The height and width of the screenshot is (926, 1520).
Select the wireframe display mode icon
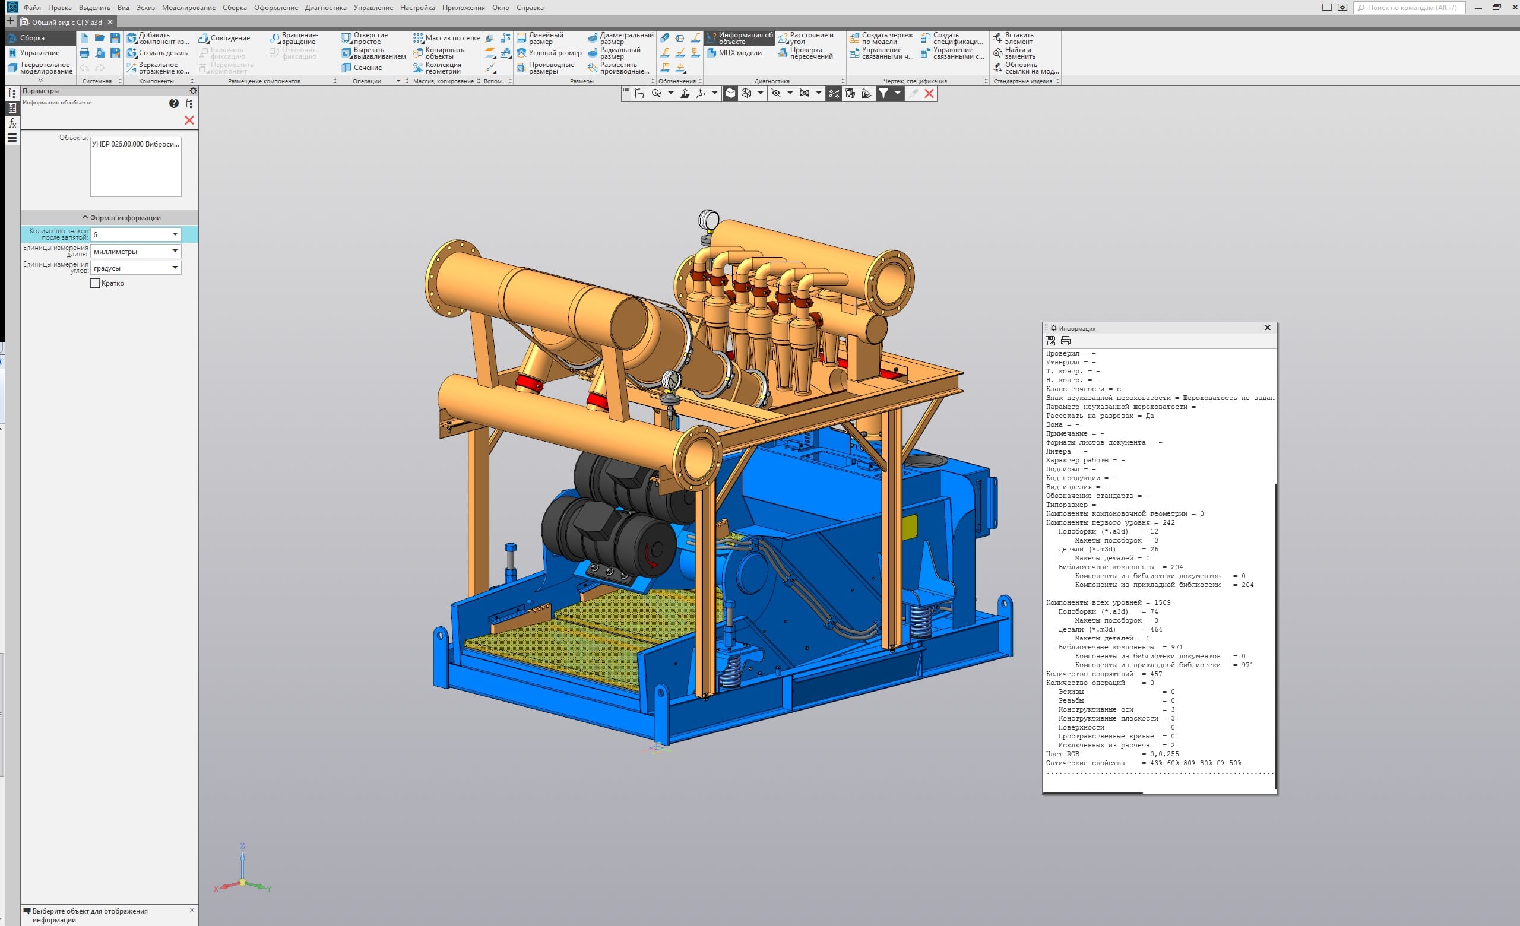pos(746,93)
